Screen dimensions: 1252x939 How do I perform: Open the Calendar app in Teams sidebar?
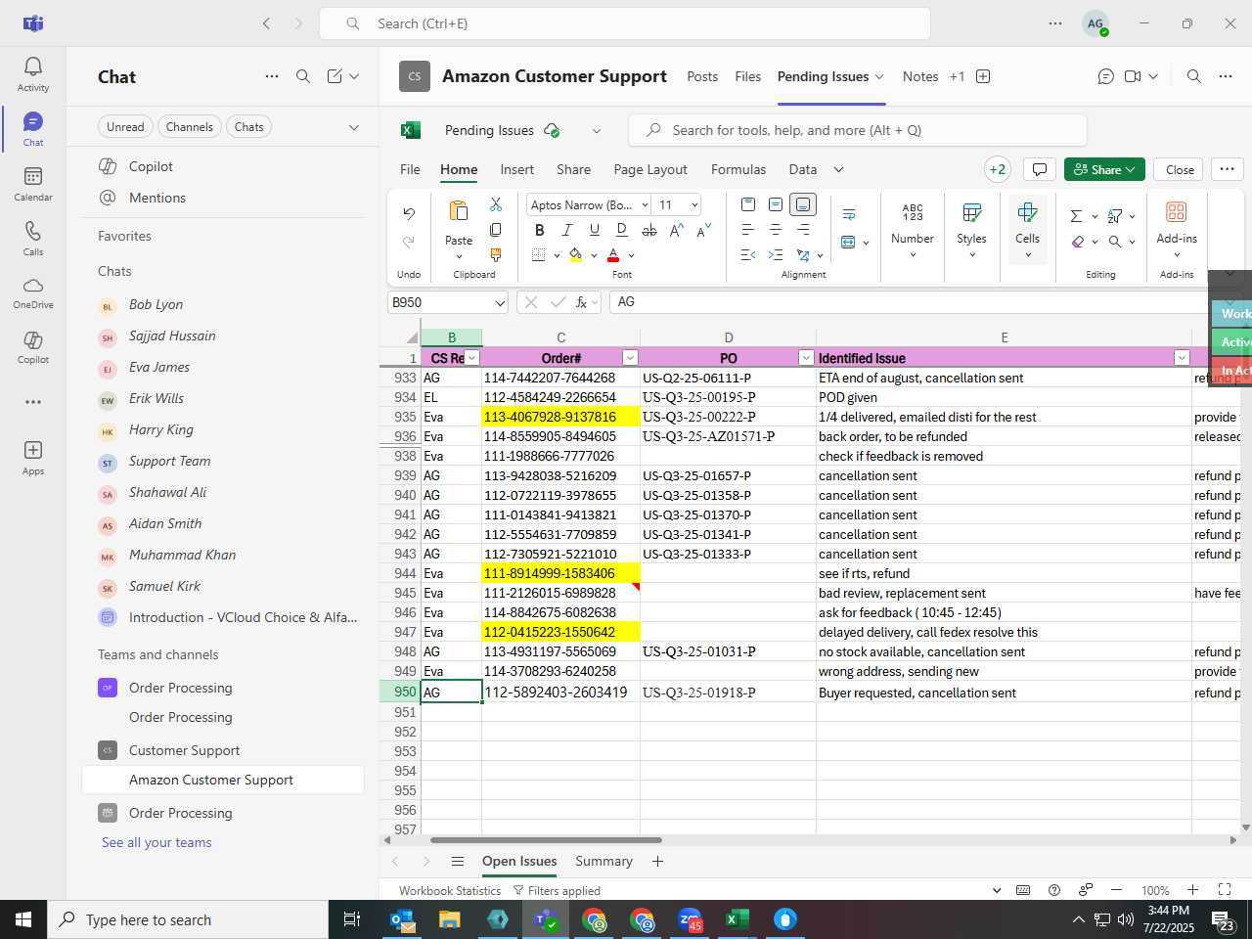[33, 183]
